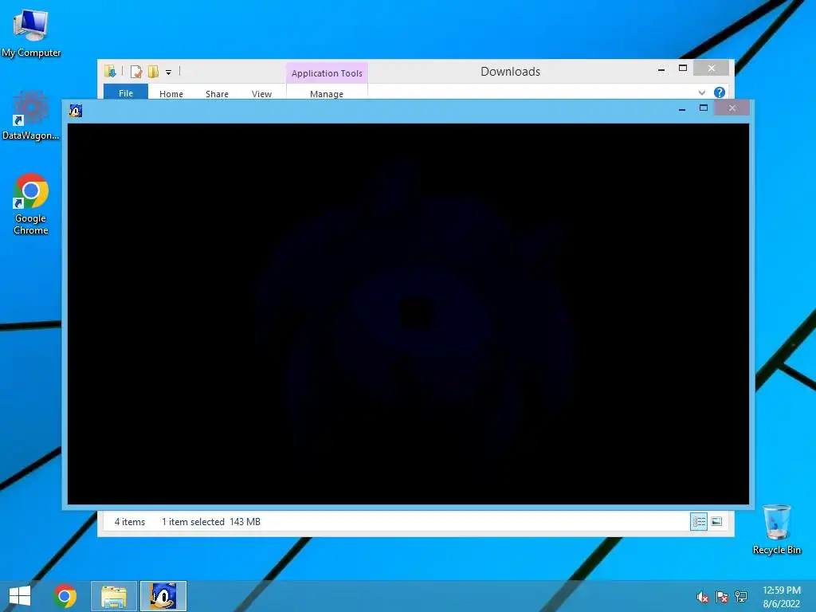
Task: Click '4 items' text in status bar
Action: pyautogui.click(x=130, y=521)
